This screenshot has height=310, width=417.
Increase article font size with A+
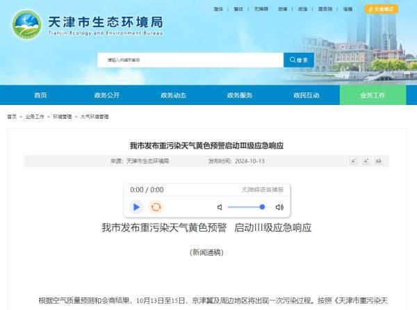(354, 161)
